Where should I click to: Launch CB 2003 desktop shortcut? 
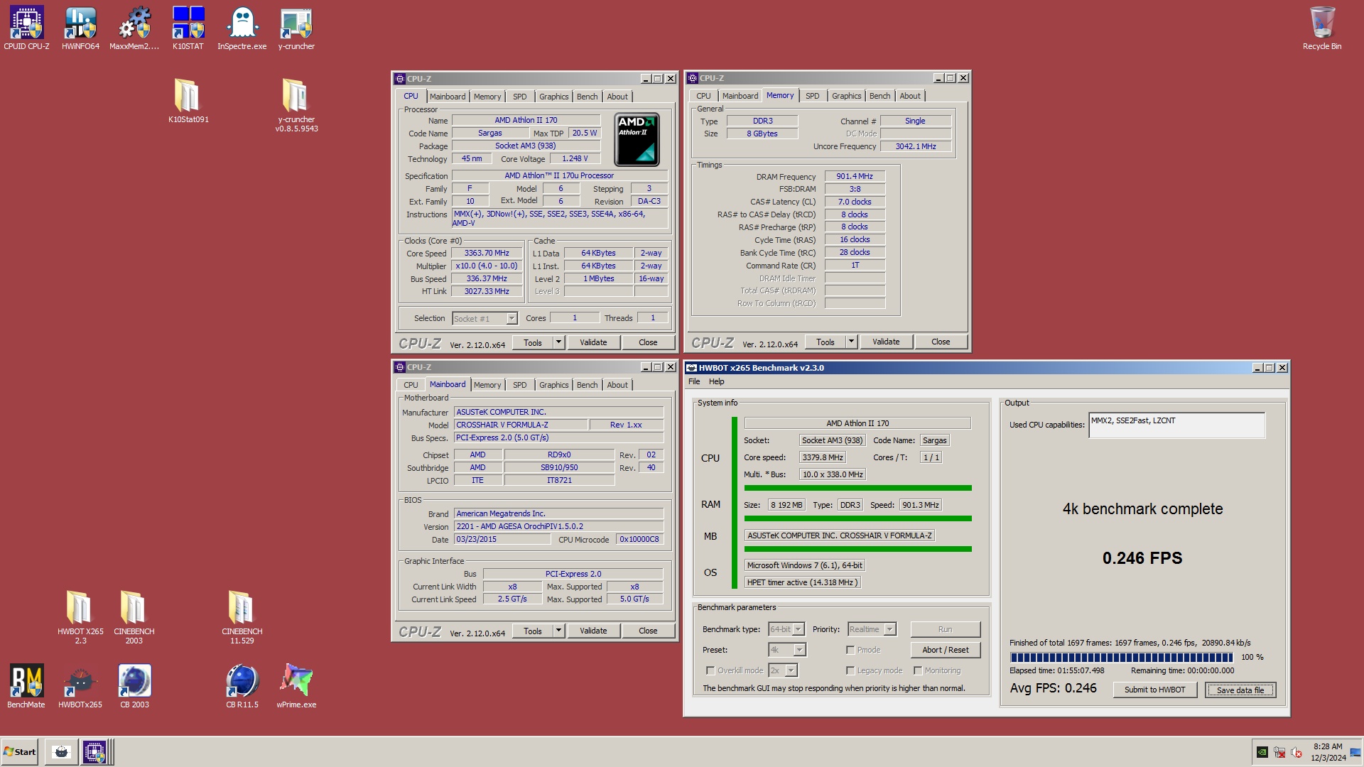(x=134, y=686)
